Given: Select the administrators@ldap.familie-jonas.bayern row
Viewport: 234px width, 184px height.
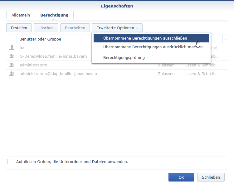Looking at the screenshot, I should 59,74.
